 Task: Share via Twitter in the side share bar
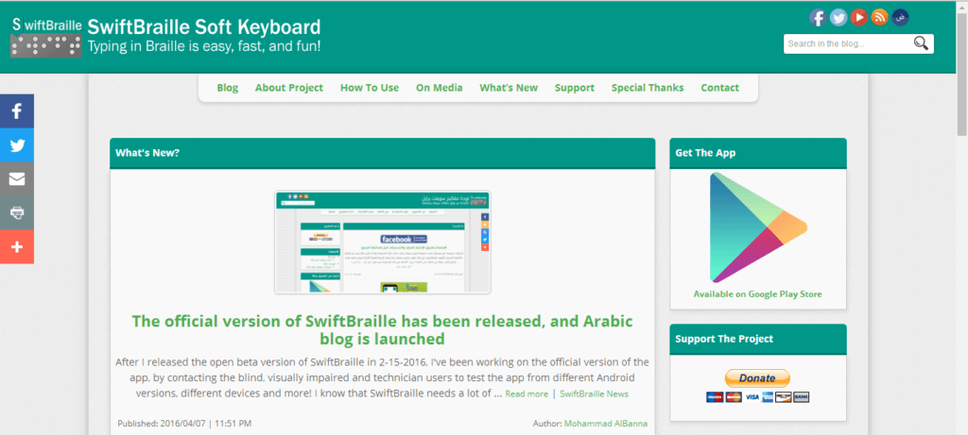(x=17, y=146)
